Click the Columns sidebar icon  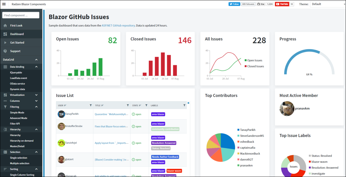pyautogui.click(x=5, y=101)
